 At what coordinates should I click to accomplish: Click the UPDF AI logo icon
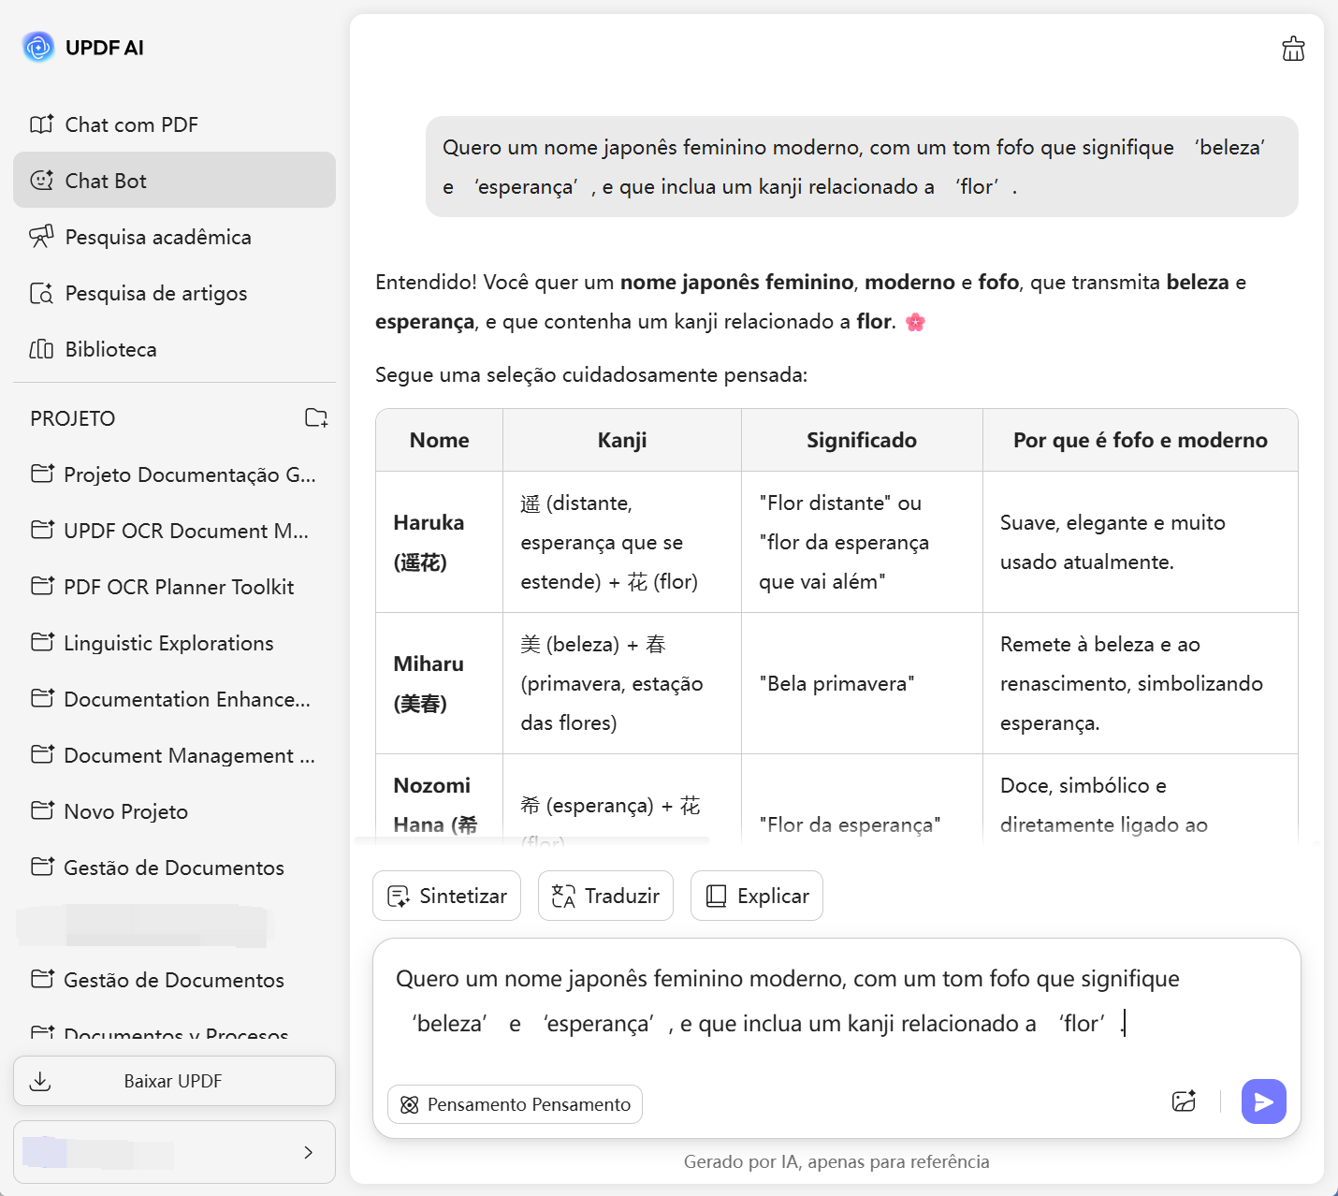point(38,48)
